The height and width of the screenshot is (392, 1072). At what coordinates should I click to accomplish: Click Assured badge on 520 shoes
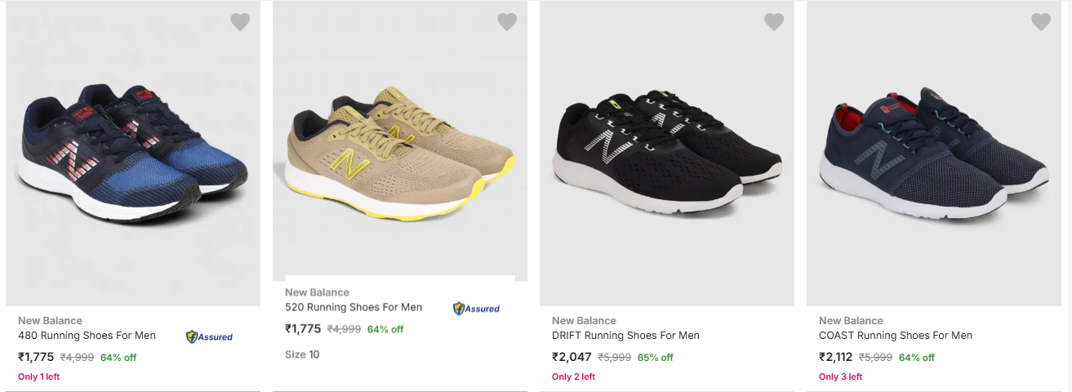(x=477, y=309)
